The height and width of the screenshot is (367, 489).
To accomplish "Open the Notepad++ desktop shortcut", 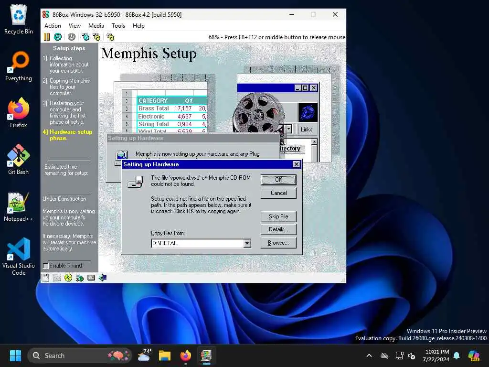I will 19,206.
